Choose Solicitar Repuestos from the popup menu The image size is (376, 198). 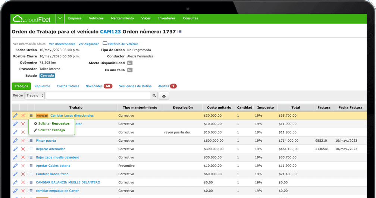[x=52, y=123]
